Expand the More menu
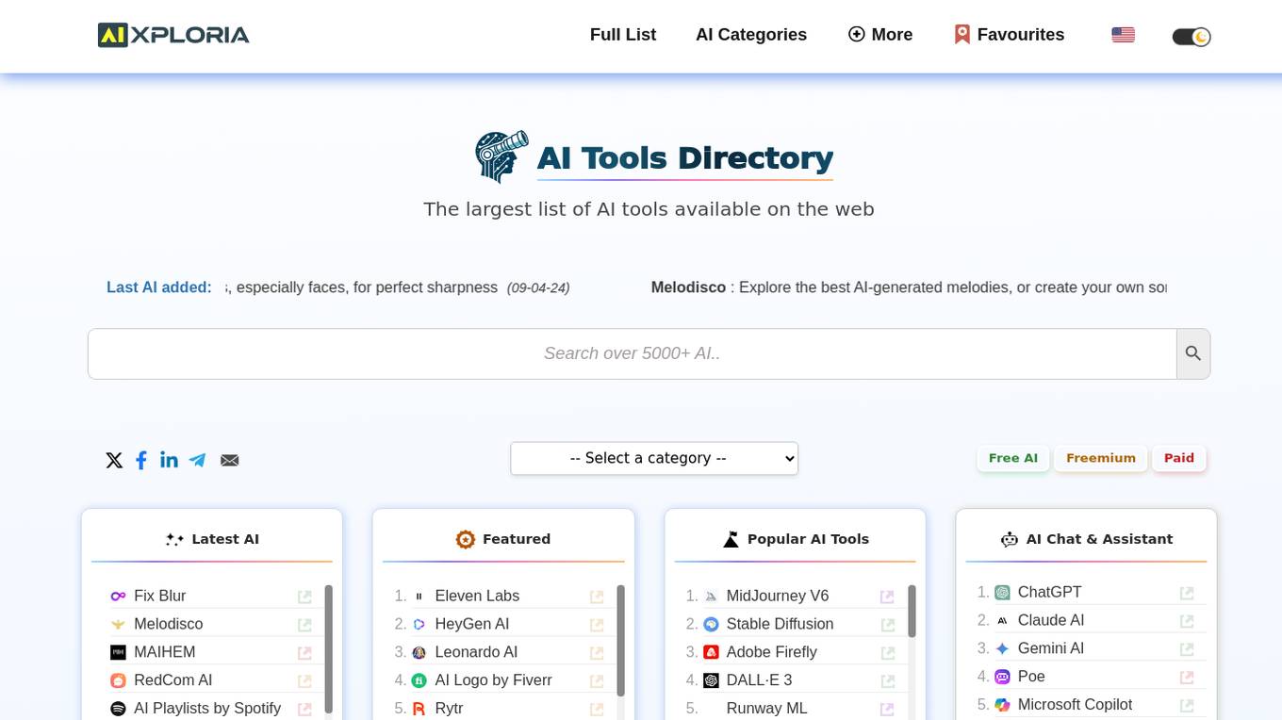Viewport: 1282px width, 720px height. pos(880,35)
